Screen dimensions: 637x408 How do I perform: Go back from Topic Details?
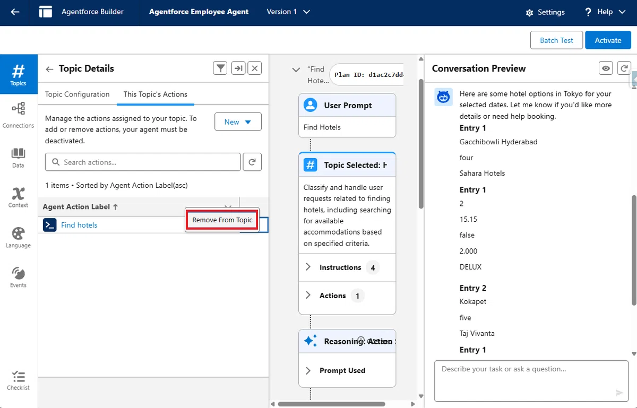49,69
